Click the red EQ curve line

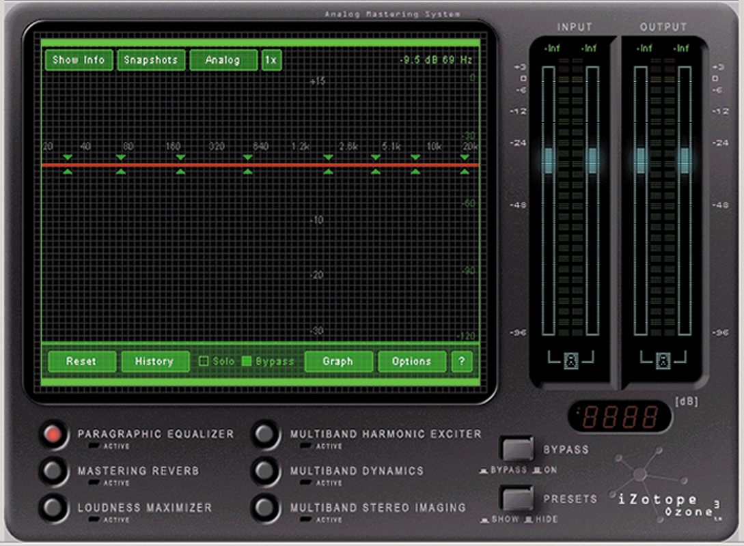pyautogui.click(x=260, y=164)
